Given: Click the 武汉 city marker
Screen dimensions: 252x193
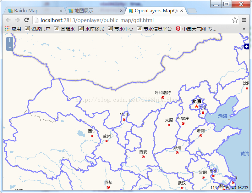Looking at the screenshot, I should coord(182,188).
